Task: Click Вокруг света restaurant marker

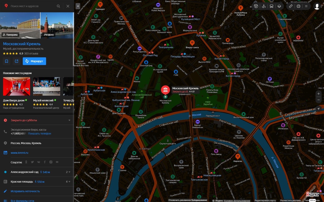Action: [x=192, y=42]
